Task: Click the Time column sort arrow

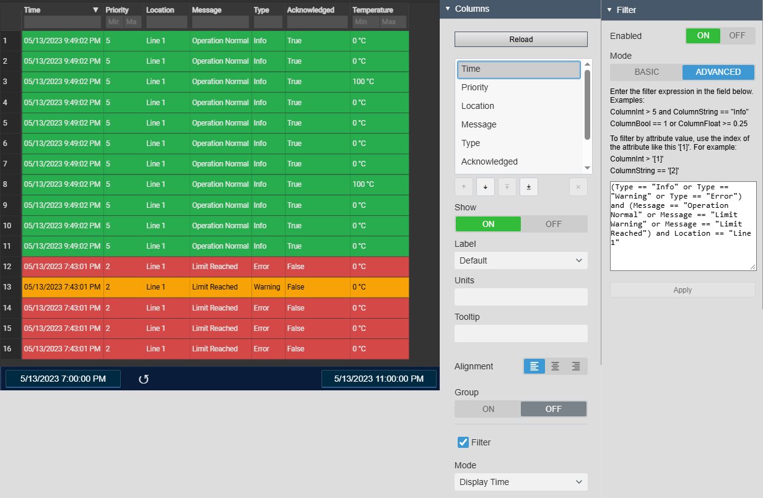Action: pyautogui.click(x=95, y=10)
